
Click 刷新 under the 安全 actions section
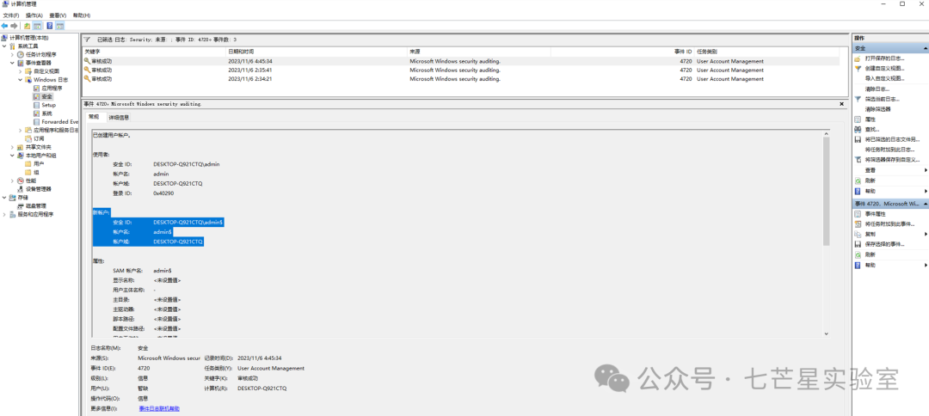click(869, 180)
